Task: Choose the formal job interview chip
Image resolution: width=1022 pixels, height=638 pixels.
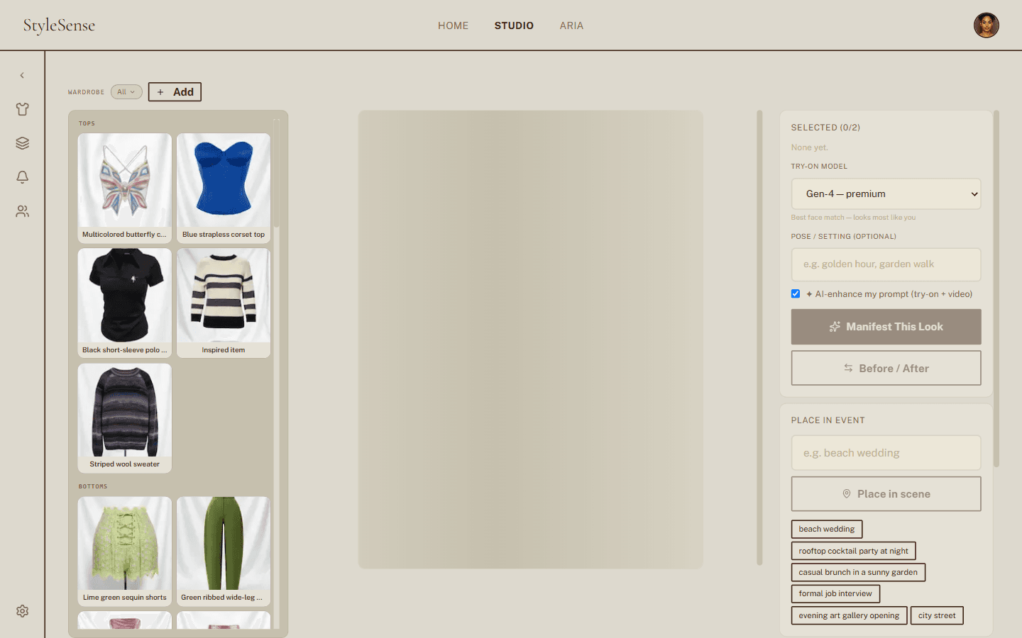Action: (835, 594)
